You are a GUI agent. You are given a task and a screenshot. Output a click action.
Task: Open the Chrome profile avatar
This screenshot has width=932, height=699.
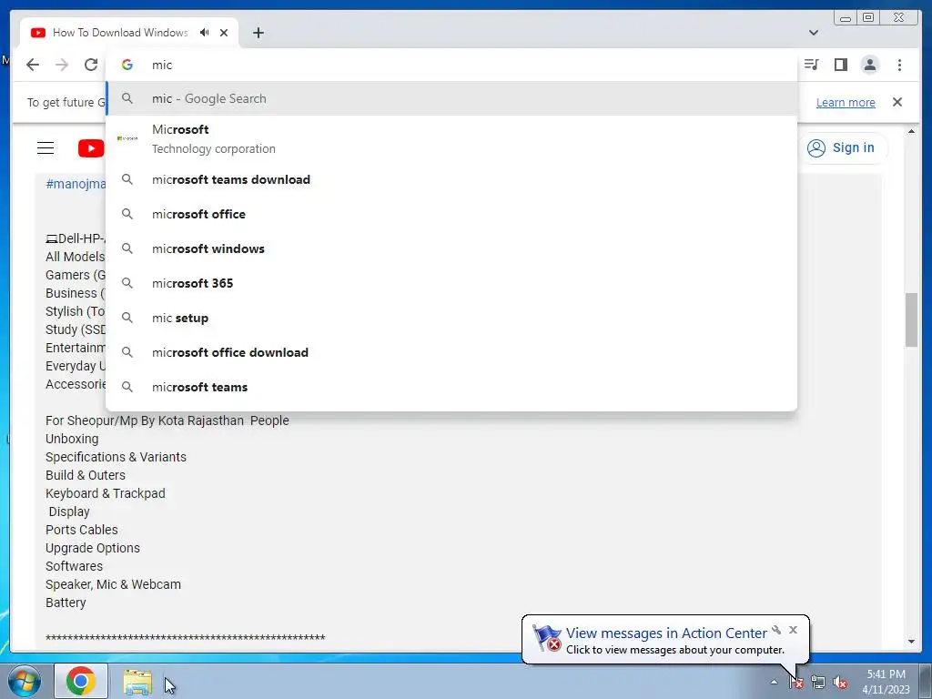click(x=869, y=65)
